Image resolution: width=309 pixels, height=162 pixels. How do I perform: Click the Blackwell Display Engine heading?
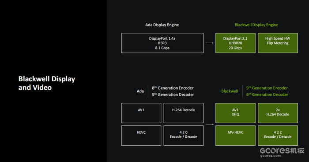pos(256,25)
